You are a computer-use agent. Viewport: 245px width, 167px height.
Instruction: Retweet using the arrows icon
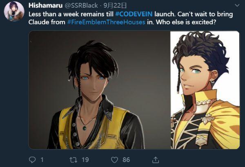73,160
